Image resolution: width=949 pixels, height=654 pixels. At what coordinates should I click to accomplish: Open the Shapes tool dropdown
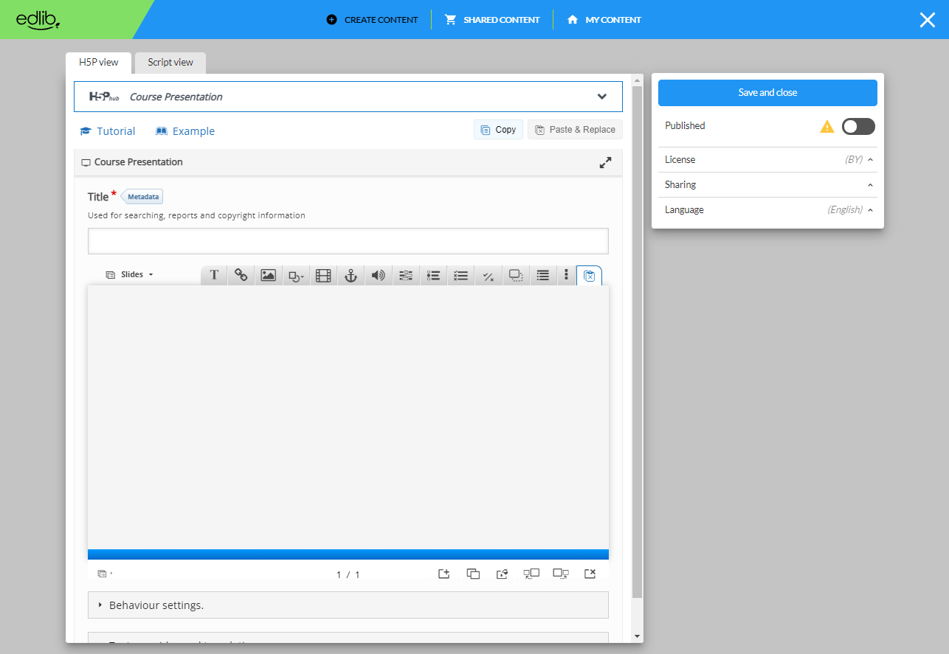click(296, 275)
